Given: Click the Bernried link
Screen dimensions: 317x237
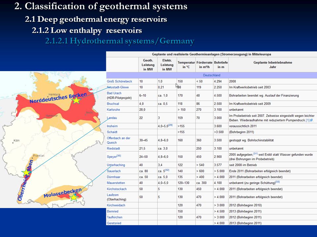Looking at the screenshot, I should pyautogui.click(x=113, y=211).
